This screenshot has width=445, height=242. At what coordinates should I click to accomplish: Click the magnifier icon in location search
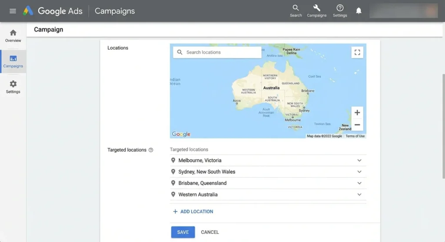[x=179, y=52]
